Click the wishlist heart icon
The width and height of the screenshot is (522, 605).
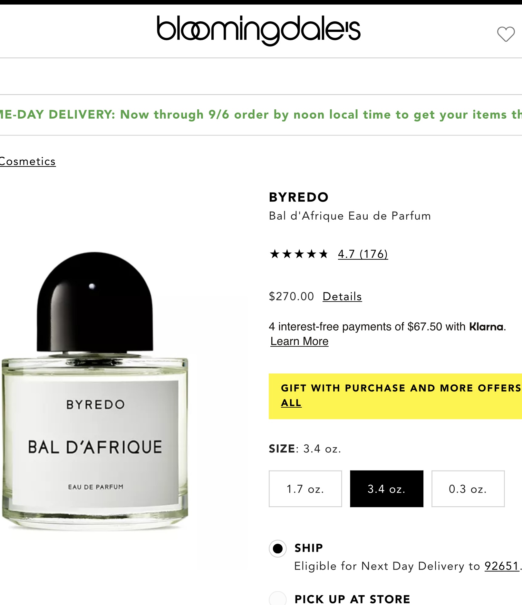point(506,34)
